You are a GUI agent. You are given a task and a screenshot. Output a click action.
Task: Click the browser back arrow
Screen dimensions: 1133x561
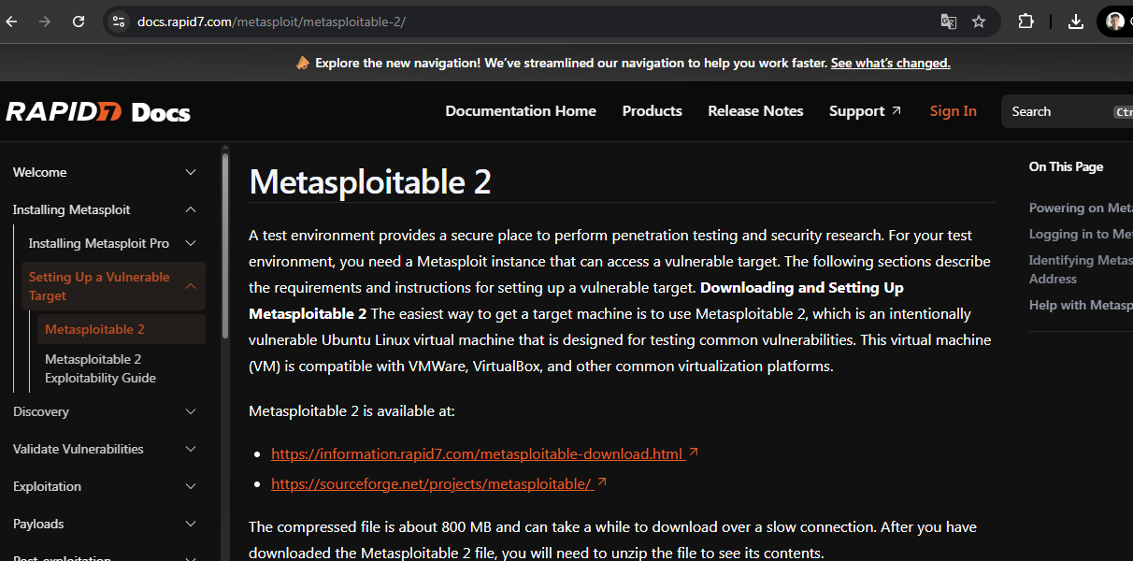(12, 22)
